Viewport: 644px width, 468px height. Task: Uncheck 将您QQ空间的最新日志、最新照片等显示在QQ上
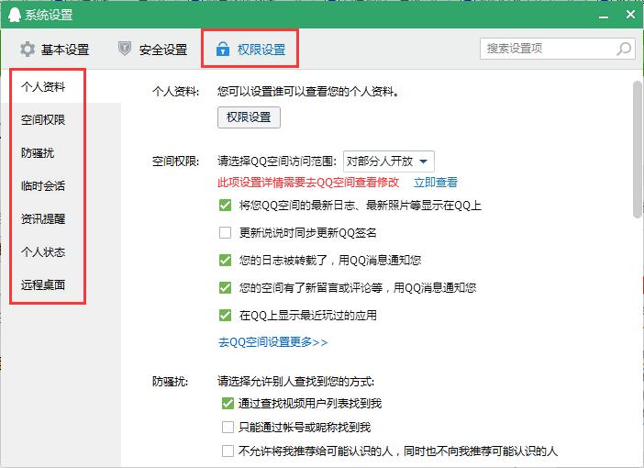pyautogui.click(x=225, y=205)
